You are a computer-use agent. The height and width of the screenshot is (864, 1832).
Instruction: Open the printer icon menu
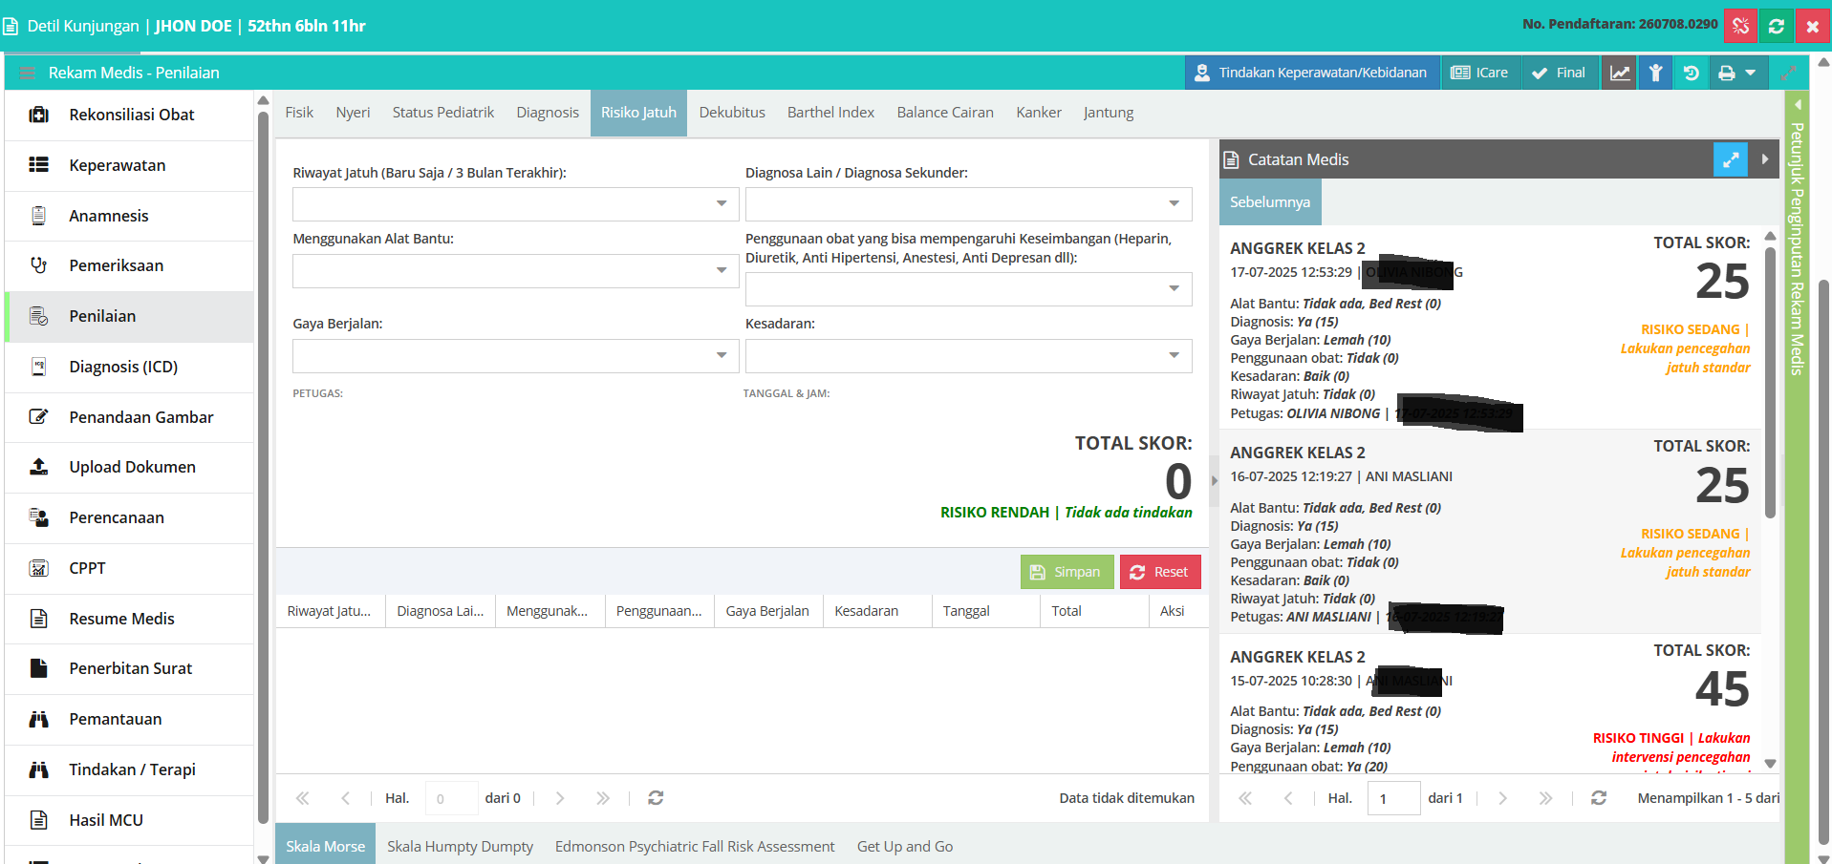(x=1736, y=73)
